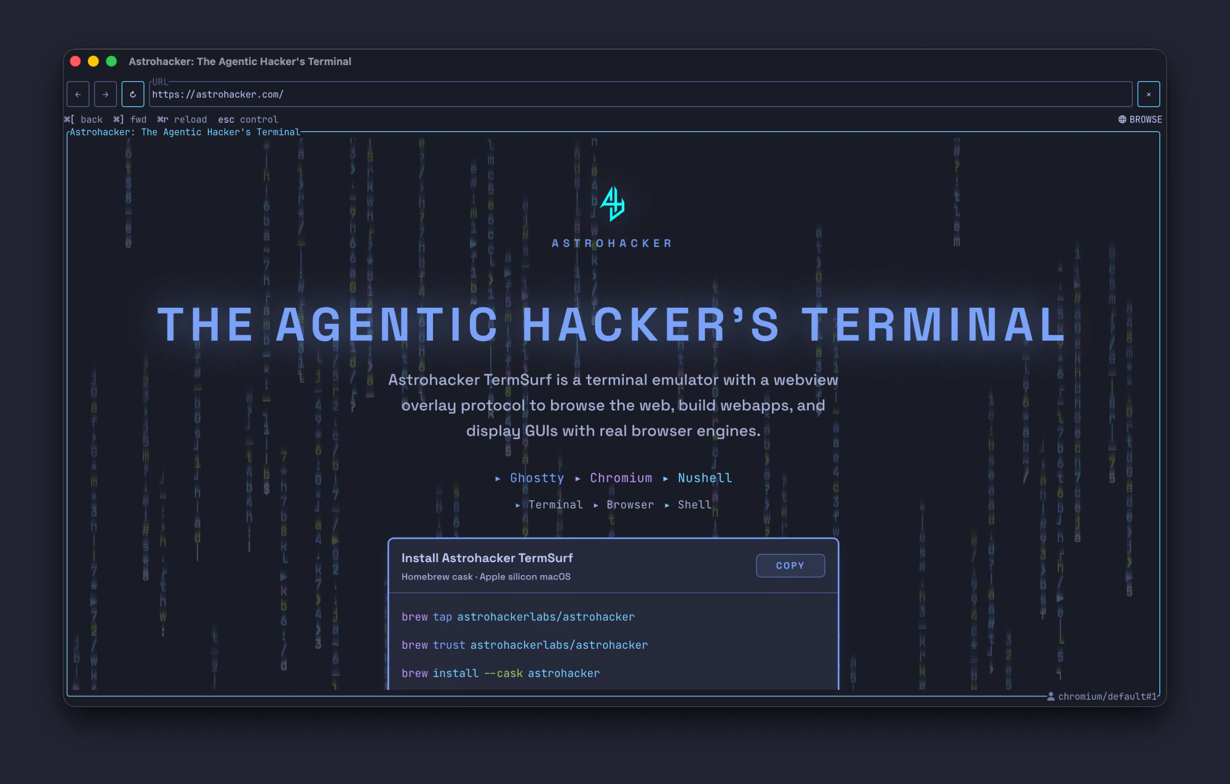Click the window title bar text
1230x784 pixels.
[x=240, y=61]
